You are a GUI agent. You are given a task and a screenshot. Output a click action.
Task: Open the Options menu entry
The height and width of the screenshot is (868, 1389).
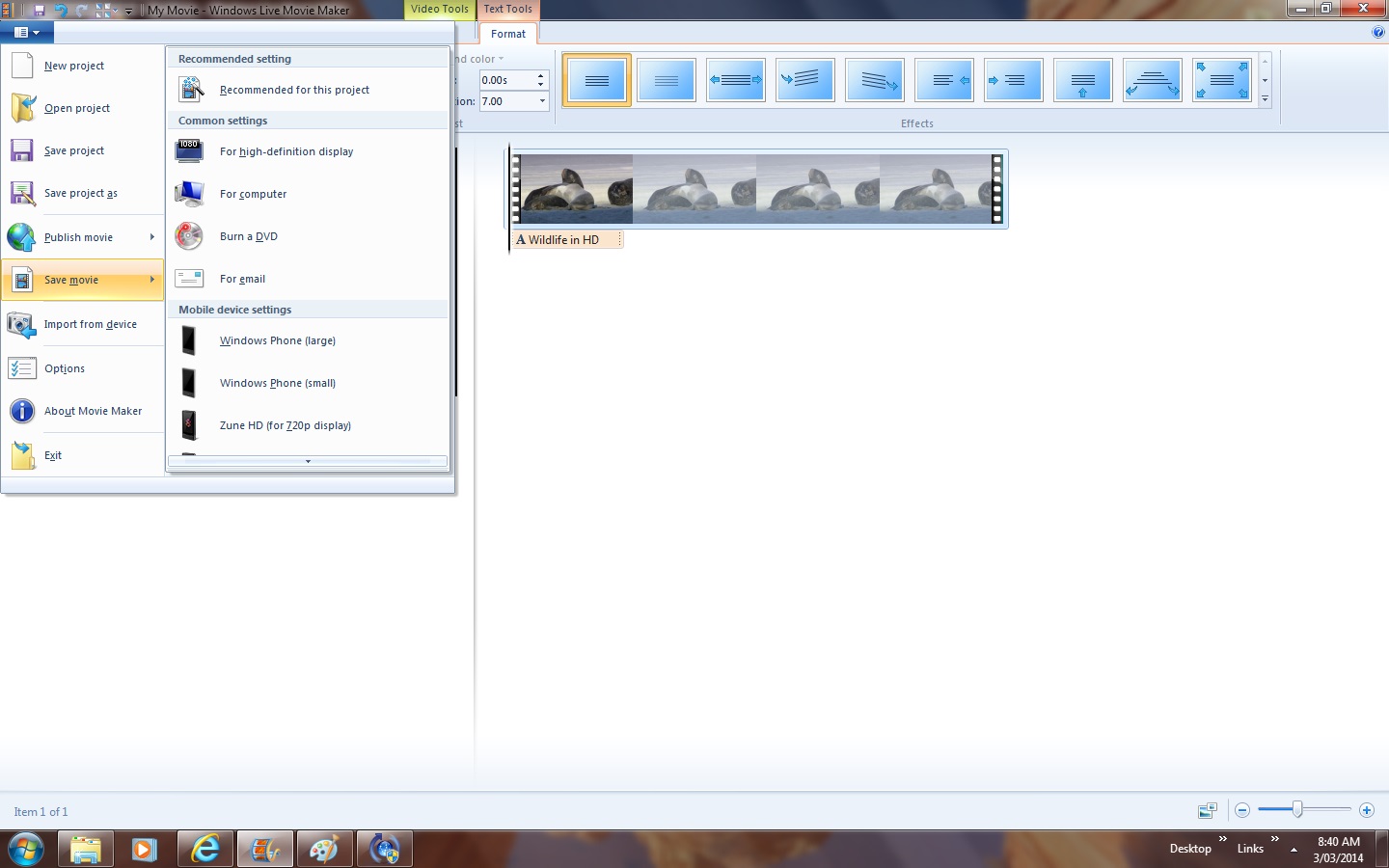coord(65,368)
